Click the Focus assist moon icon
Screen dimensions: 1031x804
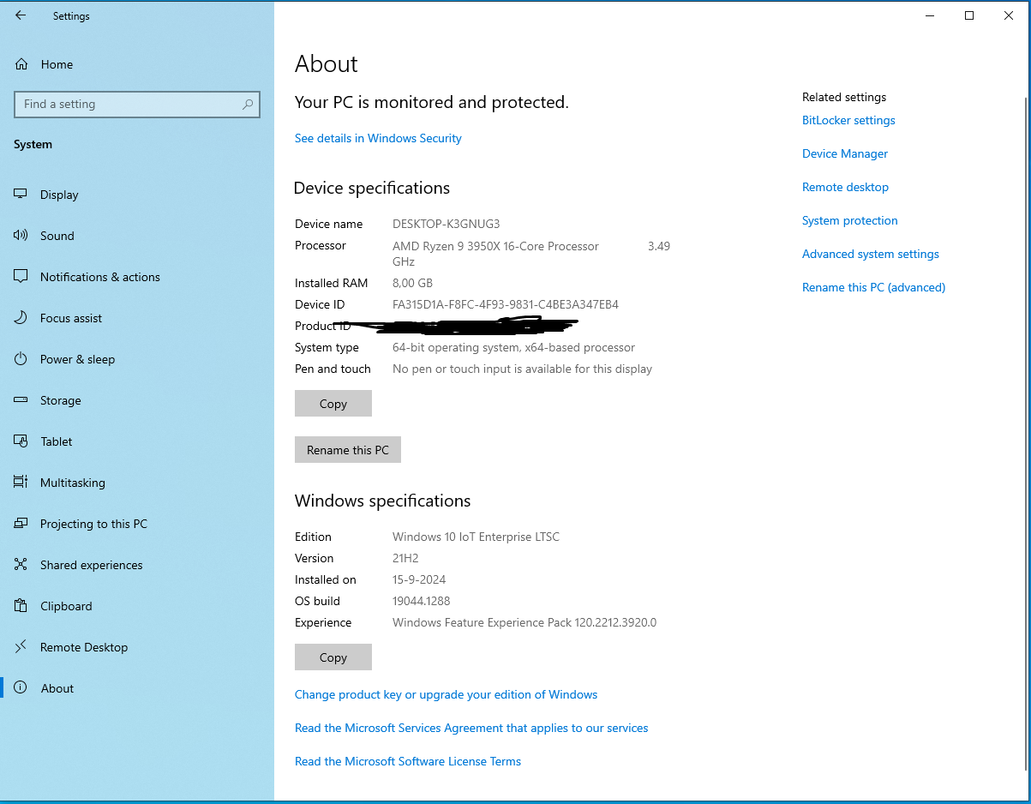tap(21, 318)
